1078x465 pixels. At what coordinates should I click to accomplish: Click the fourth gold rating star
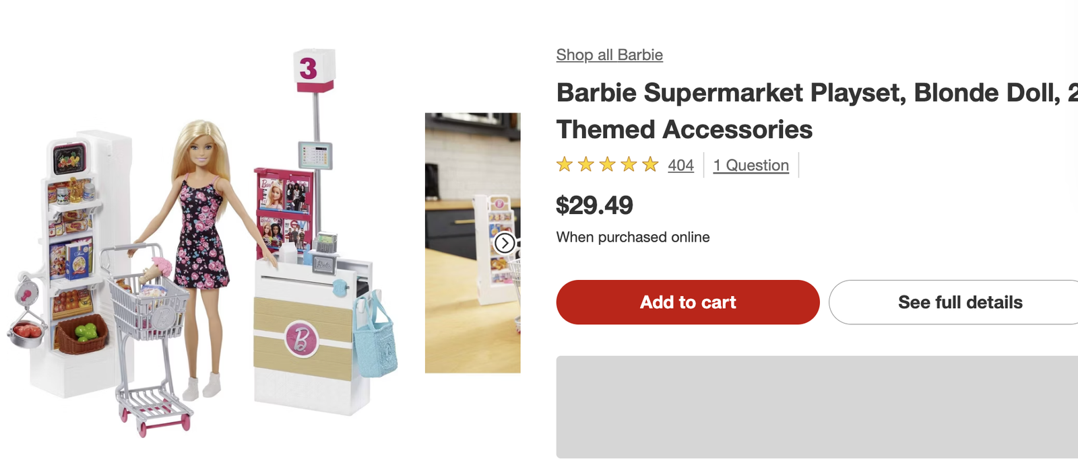(629, 164)
